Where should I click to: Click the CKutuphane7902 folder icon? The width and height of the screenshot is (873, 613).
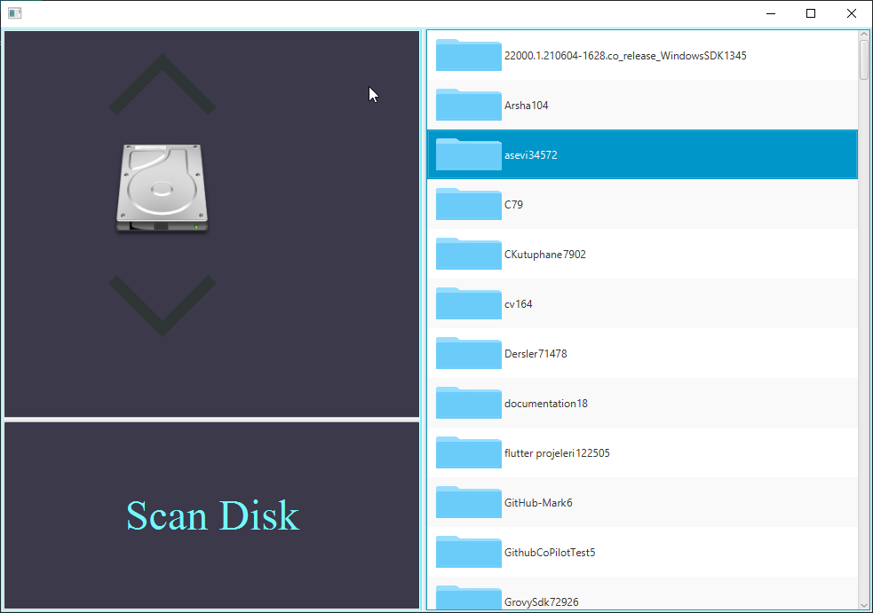pyautogui.click(x=468, y=254)
